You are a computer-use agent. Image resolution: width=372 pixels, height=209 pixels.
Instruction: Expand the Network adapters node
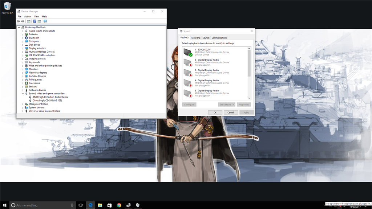(x=23, y=73)
